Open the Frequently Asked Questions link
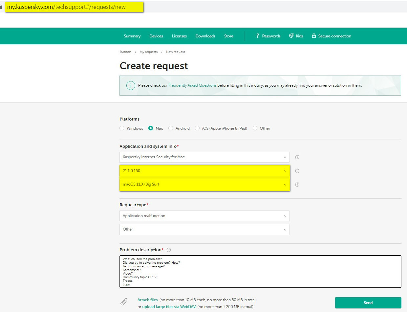Viewport: 407px width, 312px height. click(x=192, y=85)
